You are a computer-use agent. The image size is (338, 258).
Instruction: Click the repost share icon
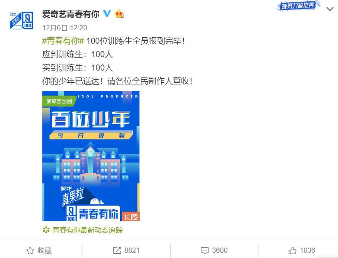coord(117,251)
